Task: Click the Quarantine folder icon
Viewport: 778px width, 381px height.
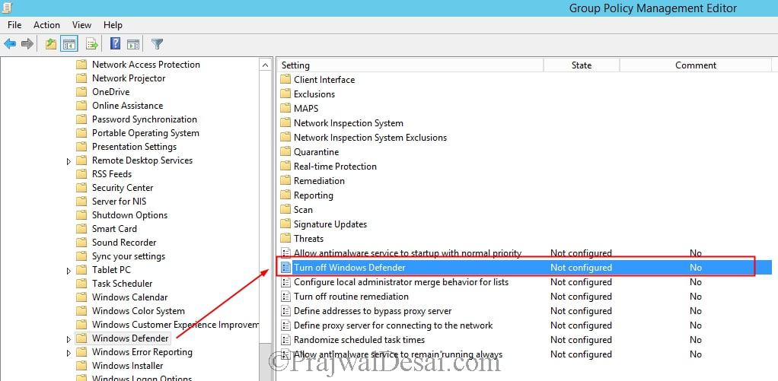Action: tap(285, 152)
